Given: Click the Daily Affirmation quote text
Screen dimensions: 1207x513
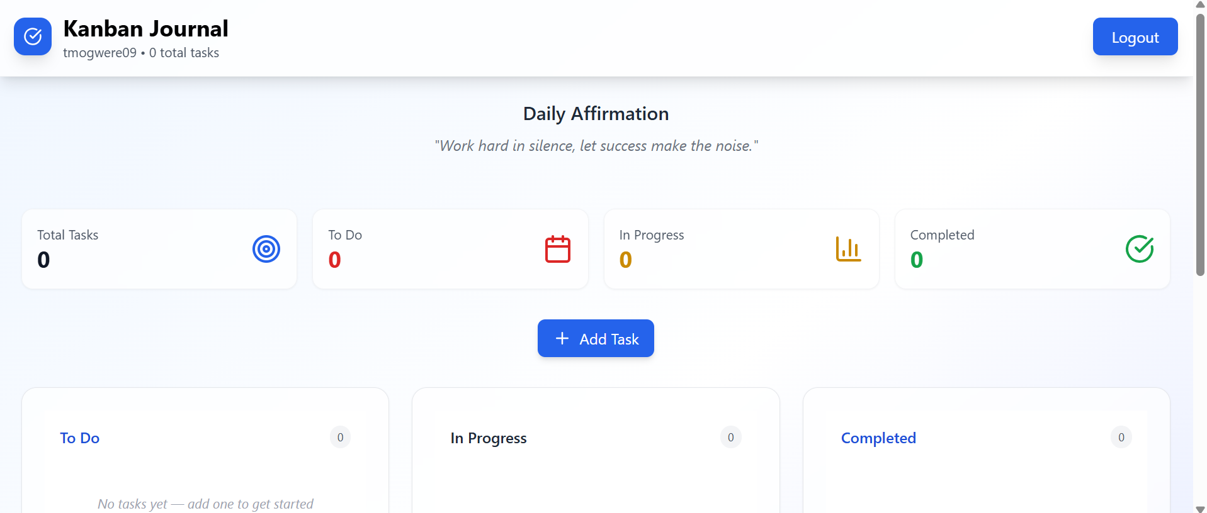Looking at the screenshot, I should [596, 146].
